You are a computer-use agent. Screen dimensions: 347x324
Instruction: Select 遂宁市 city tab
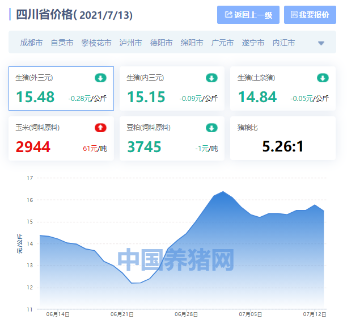pos(253,43)
